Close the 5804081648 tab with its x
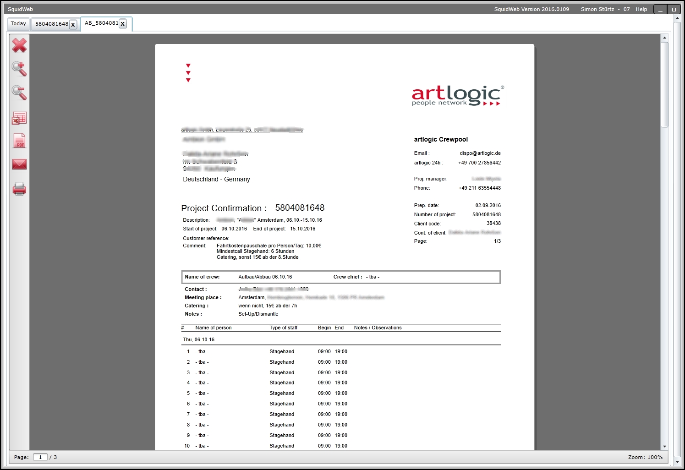The height and width of the screenshot is (470, 685). click(x=73, y=25)
